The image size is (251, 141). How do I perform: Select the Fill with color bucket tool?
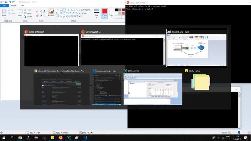click(x=41, y=11)
